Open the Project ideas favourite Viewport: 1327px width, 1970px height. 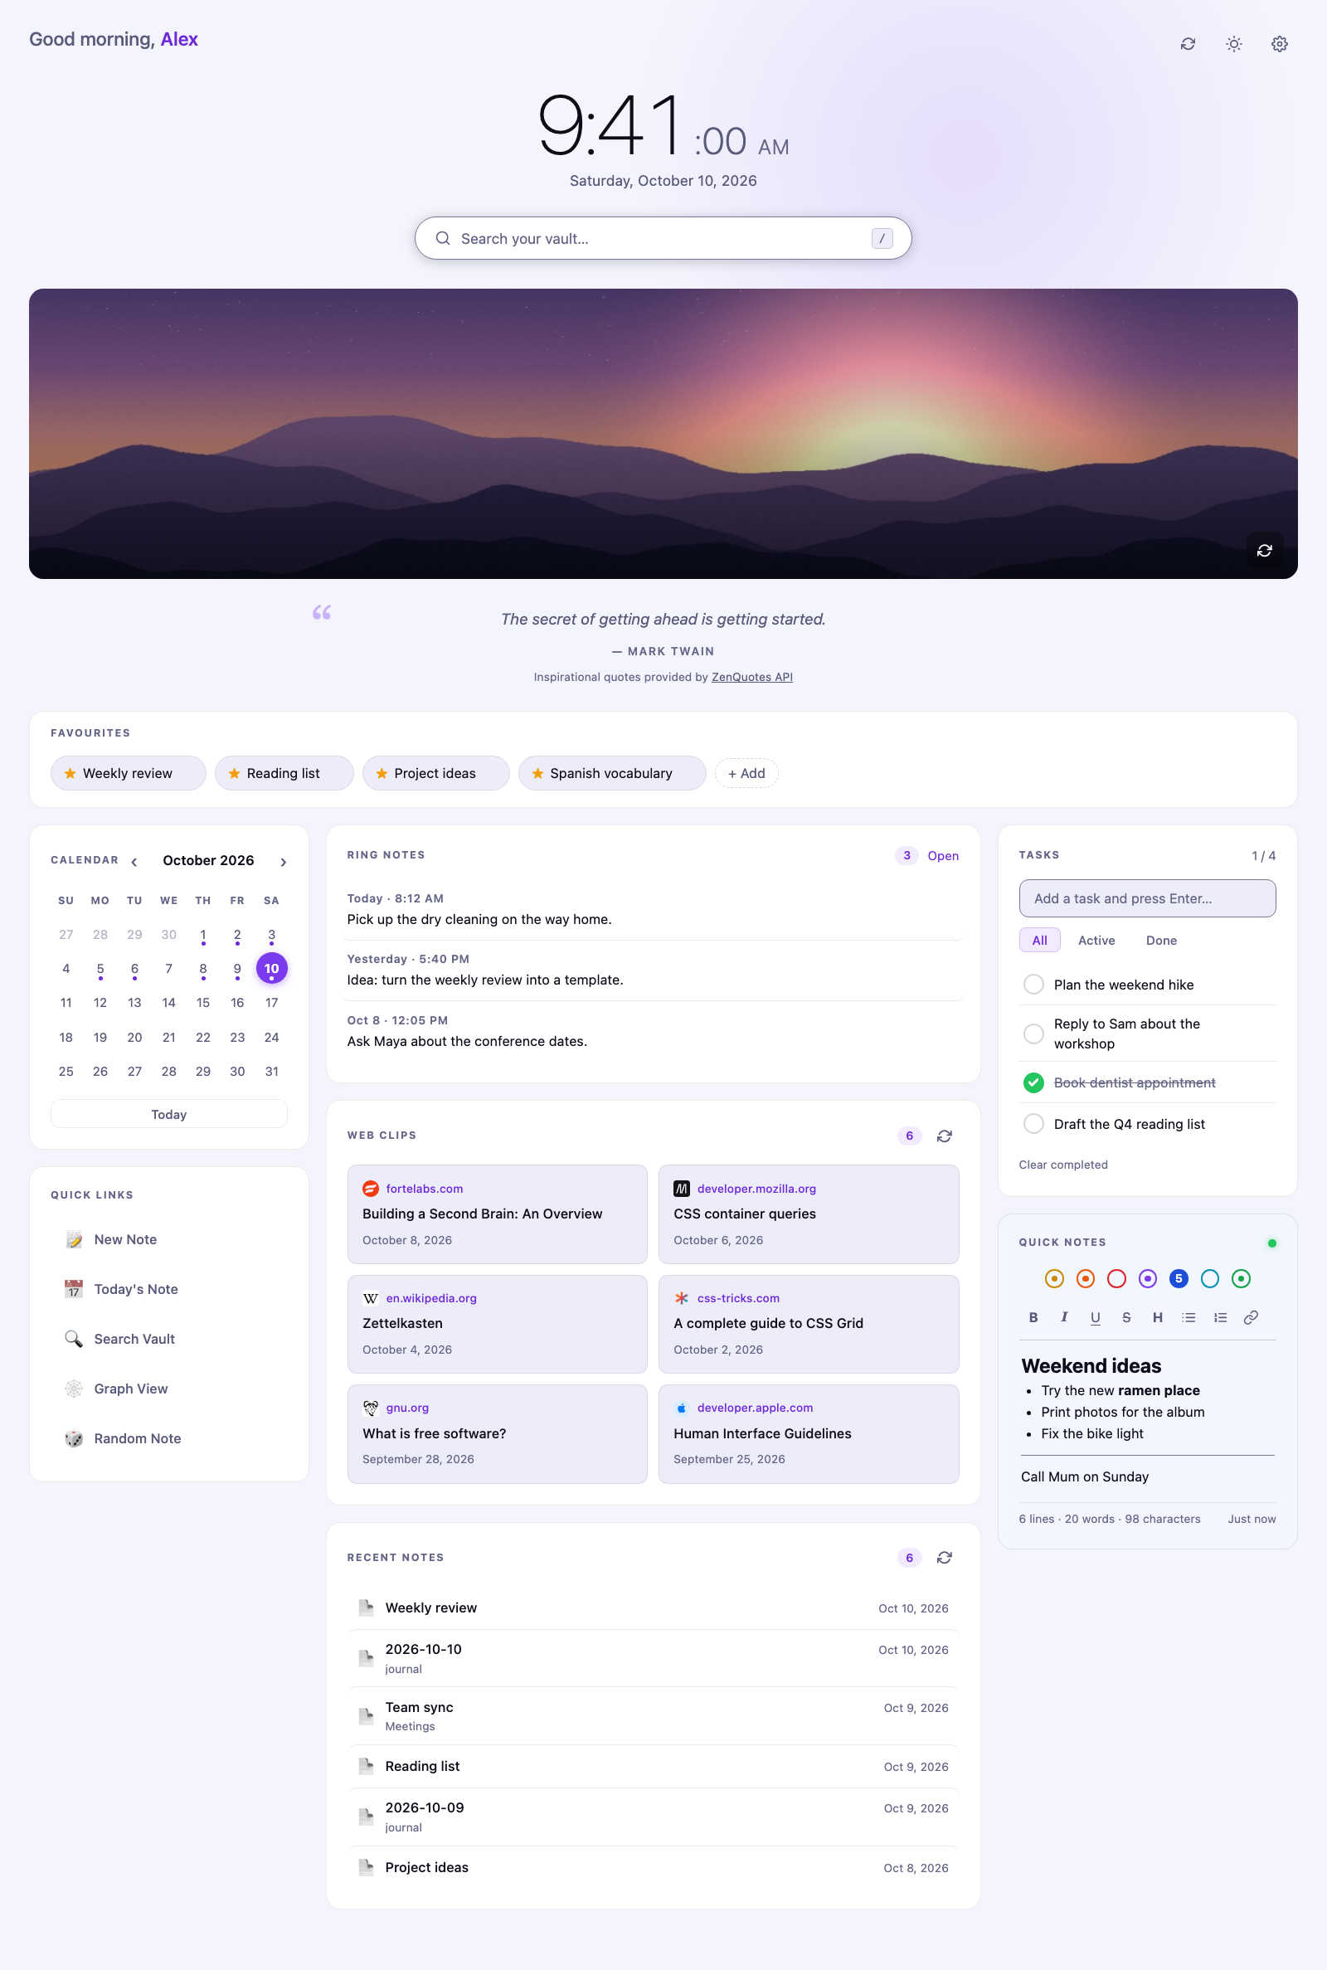tap(436, 773)
